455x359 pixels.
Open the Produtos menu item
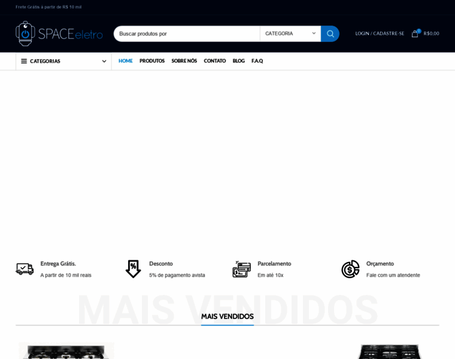point(152,61)
